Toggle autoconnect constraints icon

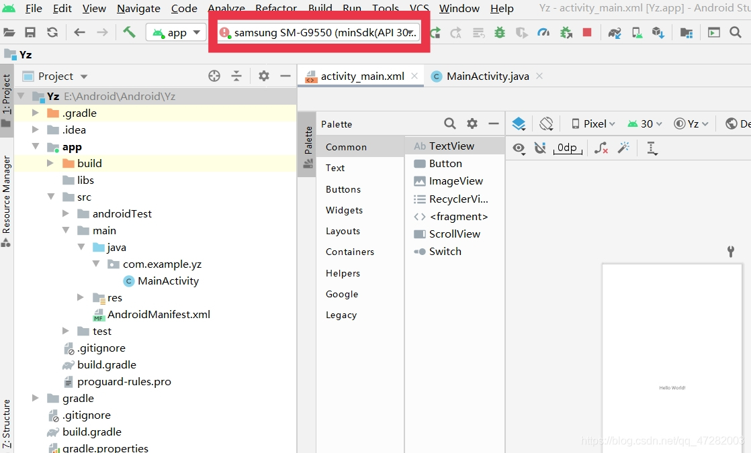coord(540,148)
